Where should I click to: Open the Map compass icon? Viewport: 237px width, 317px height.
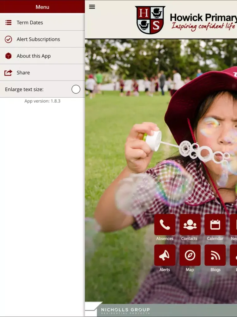tap(190, 255)
